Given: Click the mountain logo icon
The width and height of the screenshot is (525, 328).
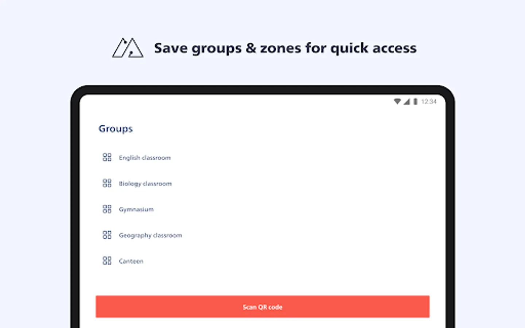Looking at the screenshot, I should pos(127,48).
